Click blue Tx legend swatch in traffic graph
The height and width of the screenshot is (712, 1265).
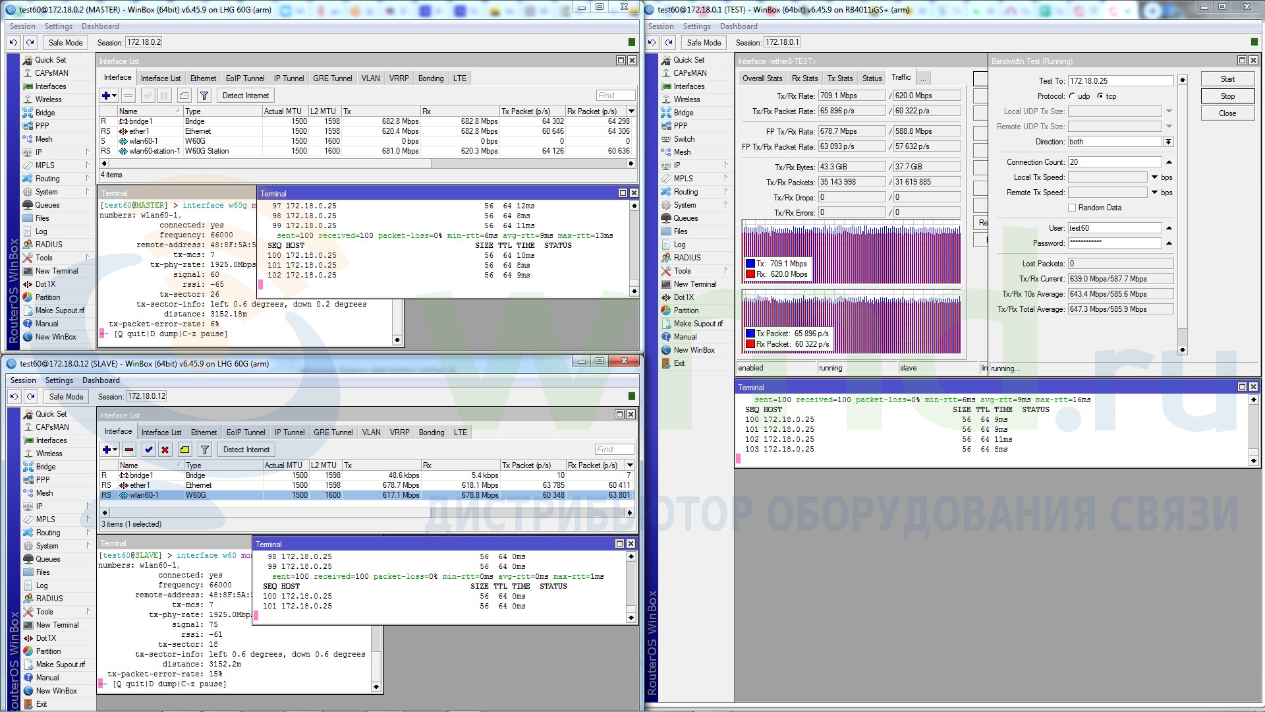750,264
